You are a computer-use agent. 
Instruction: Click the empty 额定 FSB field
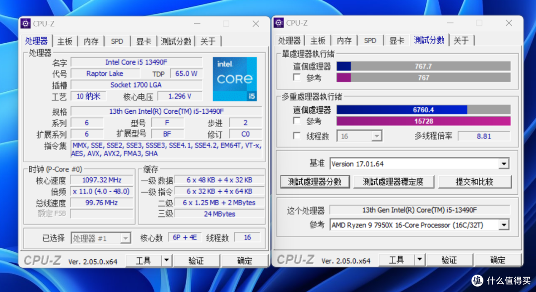[102, 214]
